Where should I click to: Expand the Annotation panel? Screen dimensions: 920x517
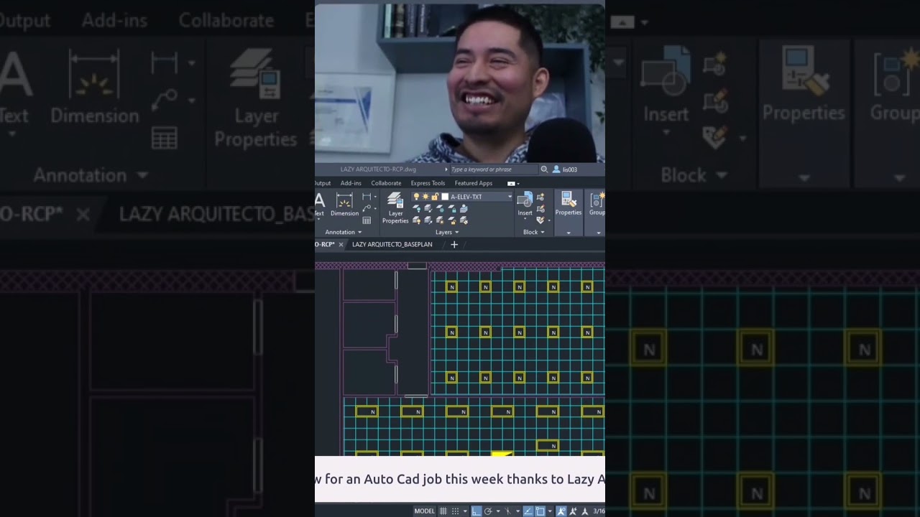pos(343,232)
